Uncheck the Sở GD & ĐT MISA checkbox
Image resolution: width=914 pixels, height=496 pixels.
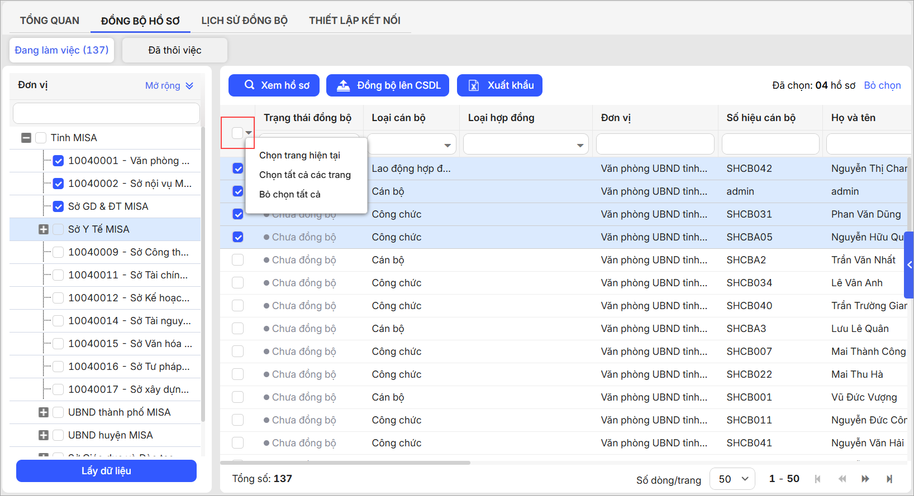(58, 206)
